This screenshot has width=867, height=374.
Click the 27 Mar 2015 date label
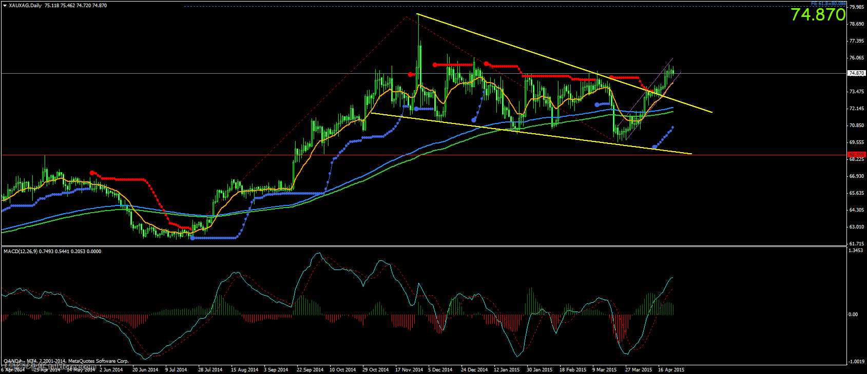639,369
